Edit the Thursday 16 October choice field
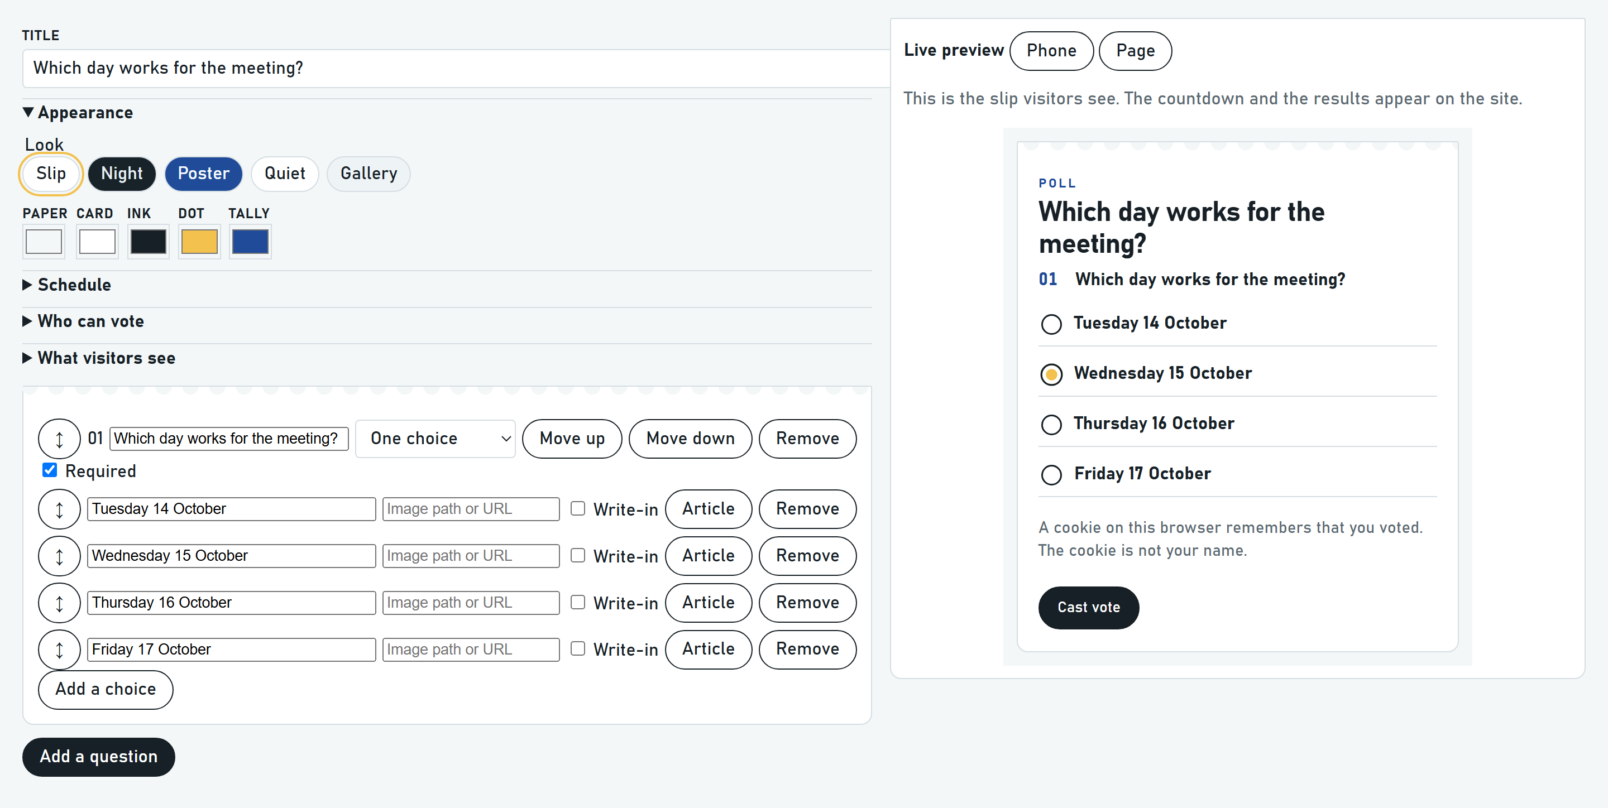This screenshot has height=808, width=1608. [x=232, y=603]
